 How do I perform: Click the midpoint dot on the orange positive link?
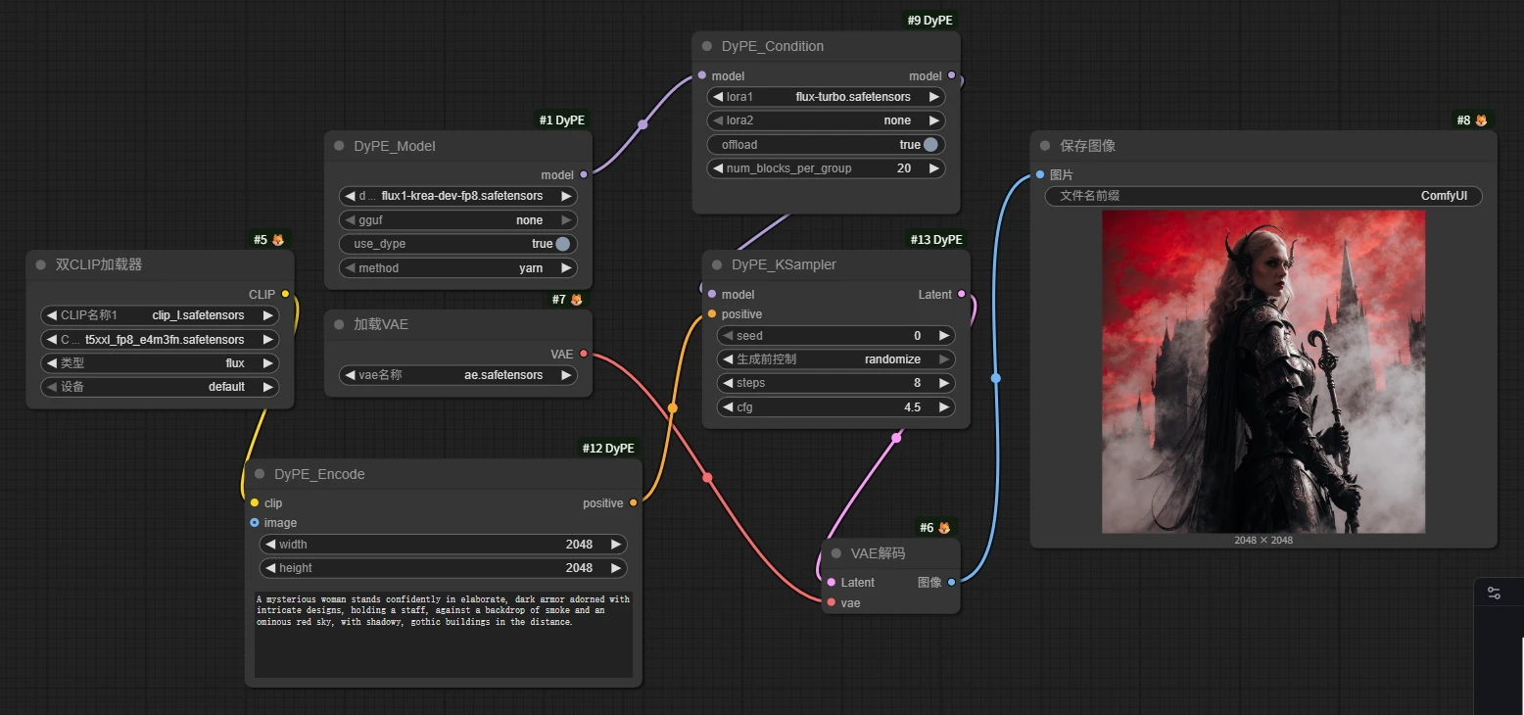[x=673, y=407]
